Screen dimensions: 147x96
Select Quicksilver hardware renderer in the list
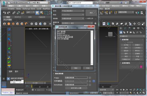click(x=65, y=37)
